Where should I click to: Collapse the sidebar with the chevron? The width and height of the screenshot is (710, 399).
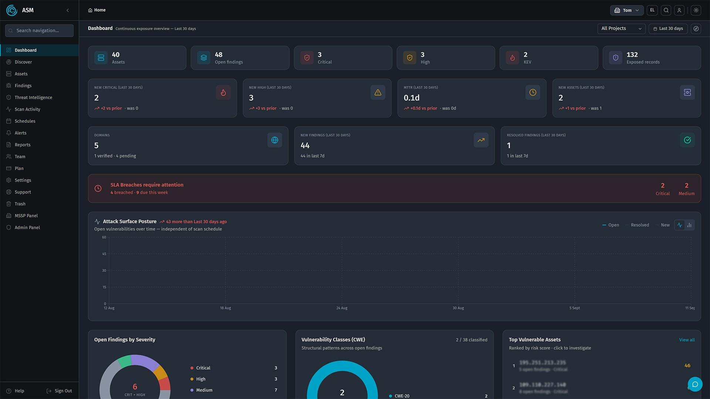(68, 10)
